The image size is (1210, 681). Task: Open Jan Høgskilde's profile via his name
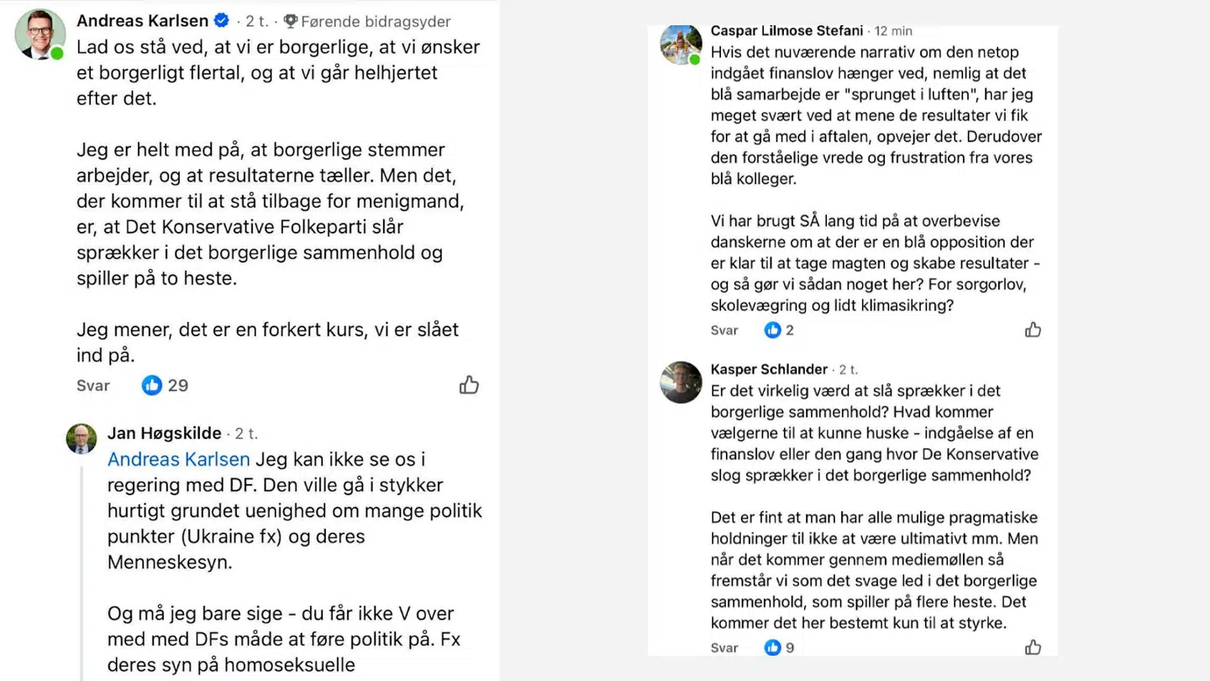point(166,432)
